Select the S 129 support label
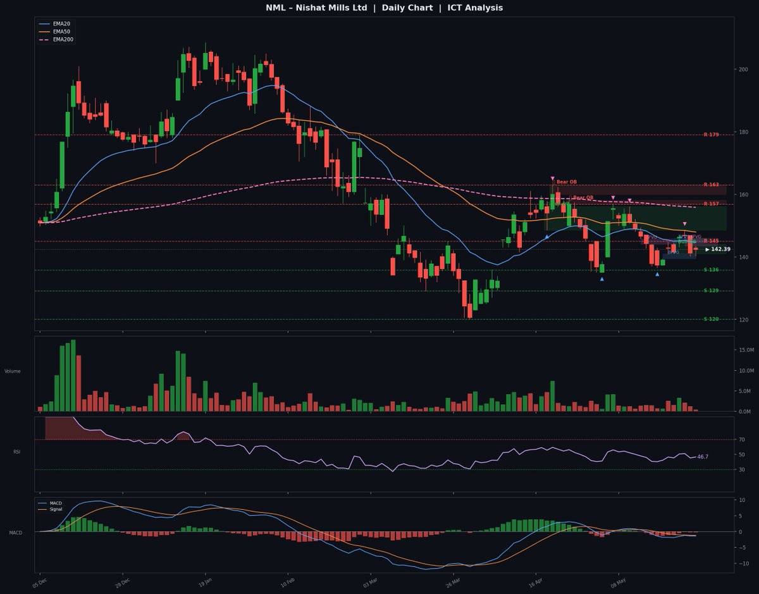The height and width of the screenshot is (594, 759). [x=711, y=290]
